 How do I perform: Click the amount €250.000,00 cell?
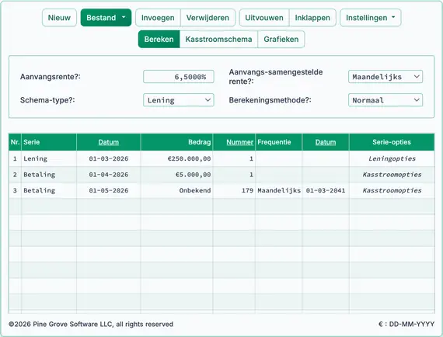177,158
